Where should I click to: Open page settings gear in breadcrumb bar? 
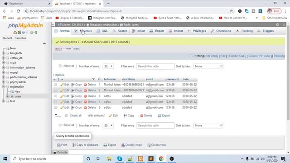[x=277, y=24]
